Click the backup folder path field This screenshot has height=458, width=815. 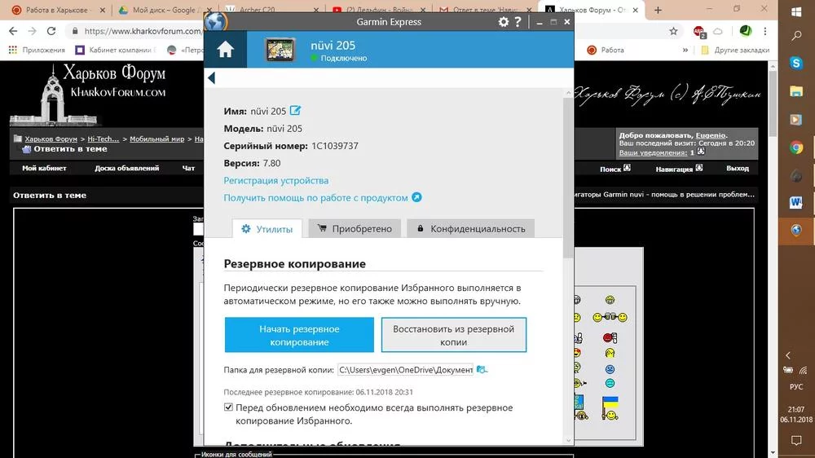coord(405,370)
